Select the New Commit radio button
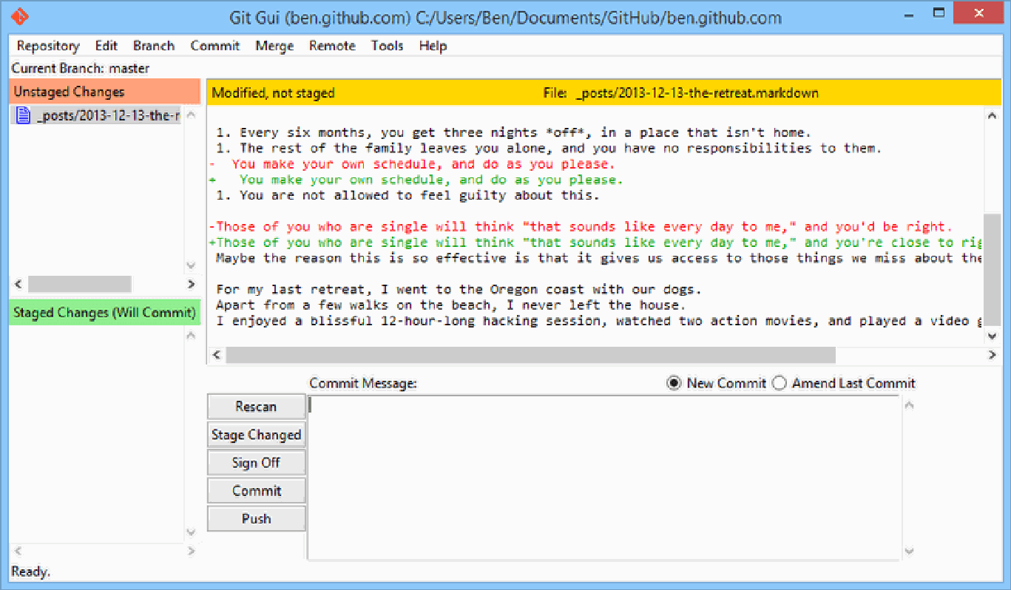 [673, 383]
